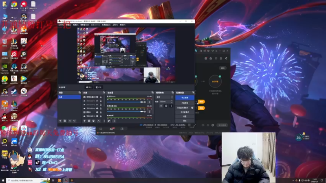This screenshot has width=326, height=183.
Task: Move the selected source up
Action: [x=99, y=121]
